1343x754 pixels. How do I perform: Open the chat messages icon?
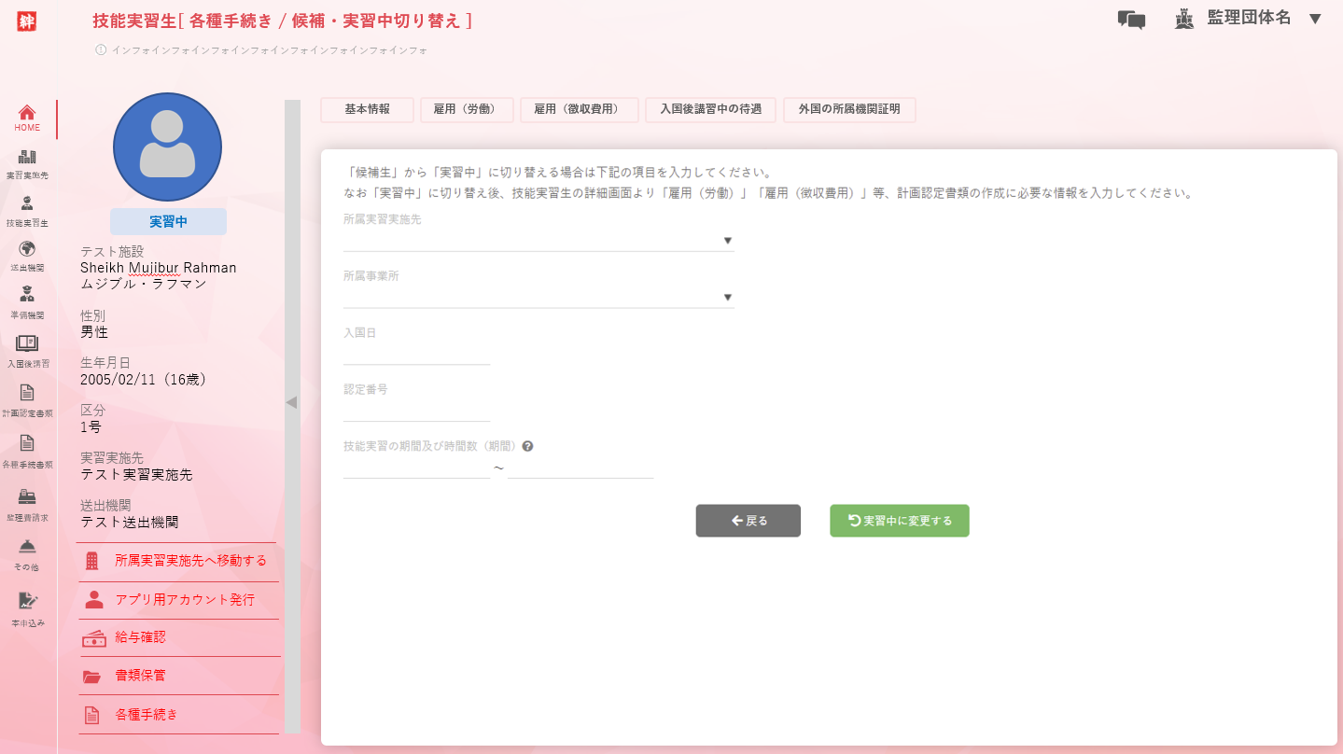(1131, 20)
